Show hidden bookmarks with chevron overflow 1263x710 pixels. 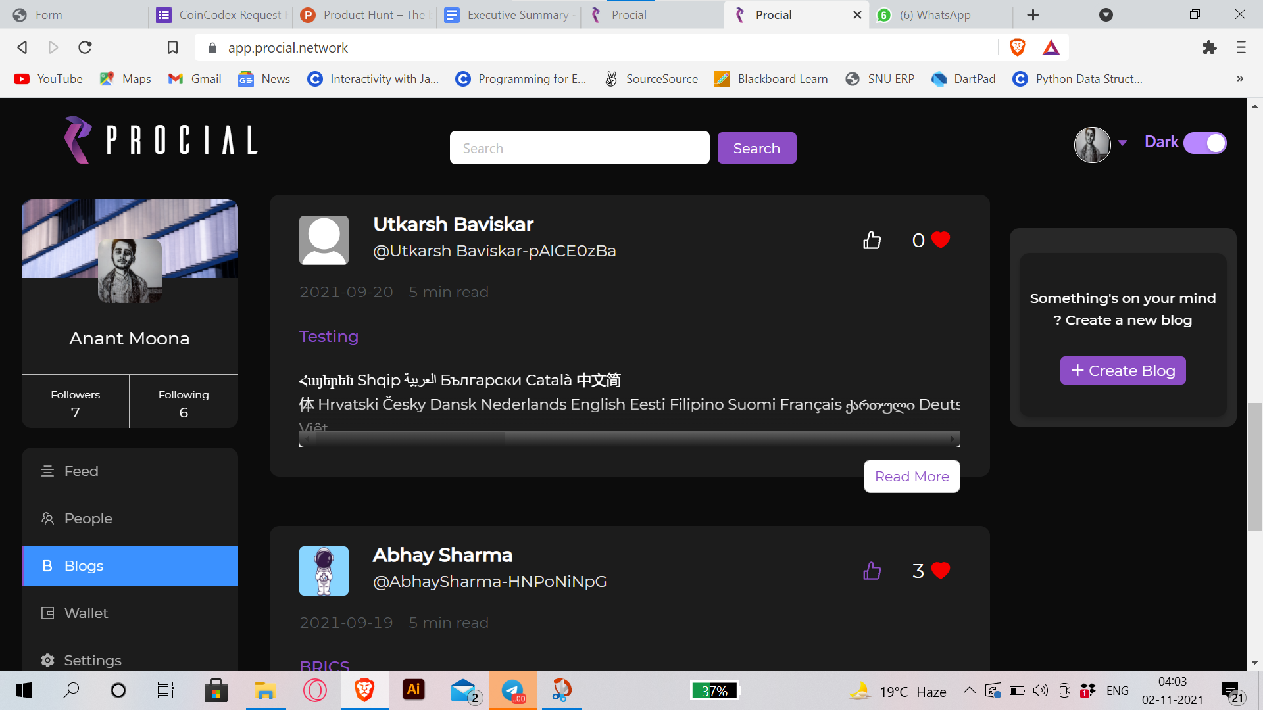pyautogui.click(x=1239, y=79)
